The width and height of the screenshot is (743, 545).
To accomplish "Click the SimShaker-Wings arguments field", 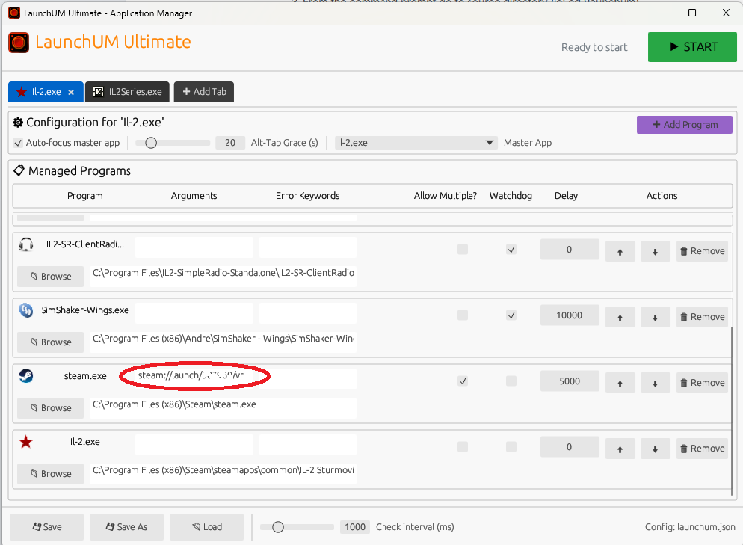I will click(x=194, y=313).
